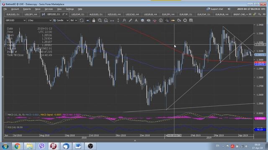Switch to NZD/USD, H4 tab
Viewport: 268px width, 150px height.
click(114, 15)
